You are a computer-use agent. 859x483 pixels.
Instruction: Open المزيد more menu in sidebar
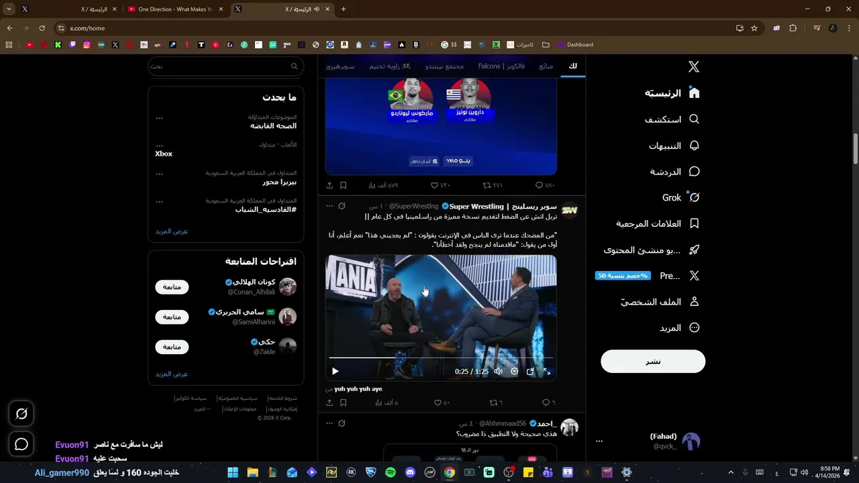coord(679,328)
